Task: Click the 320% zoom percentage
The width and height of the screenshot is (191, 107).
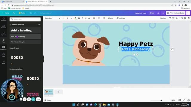Action: [x=173, y=100]
